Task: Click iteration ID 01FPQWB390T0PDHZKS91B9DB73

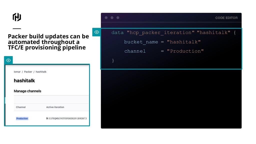Action: 67,118
